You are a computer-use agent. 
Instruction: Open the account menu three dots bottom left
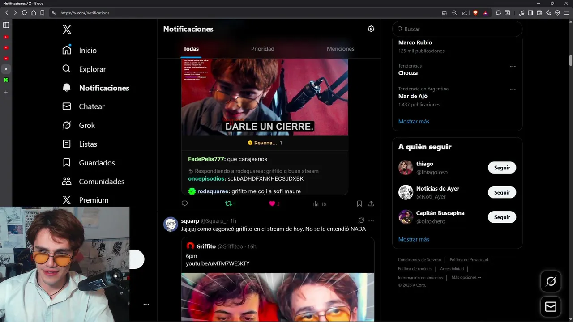(x=146, y=305)
